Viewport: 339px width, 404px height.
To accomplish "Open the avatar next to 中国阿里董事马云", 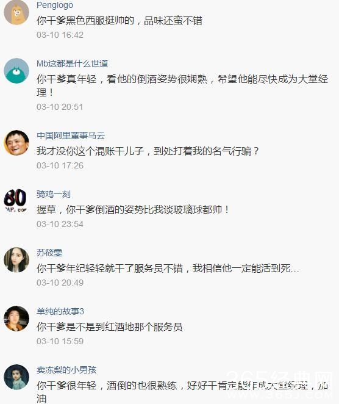I will [x=16, y=143].
